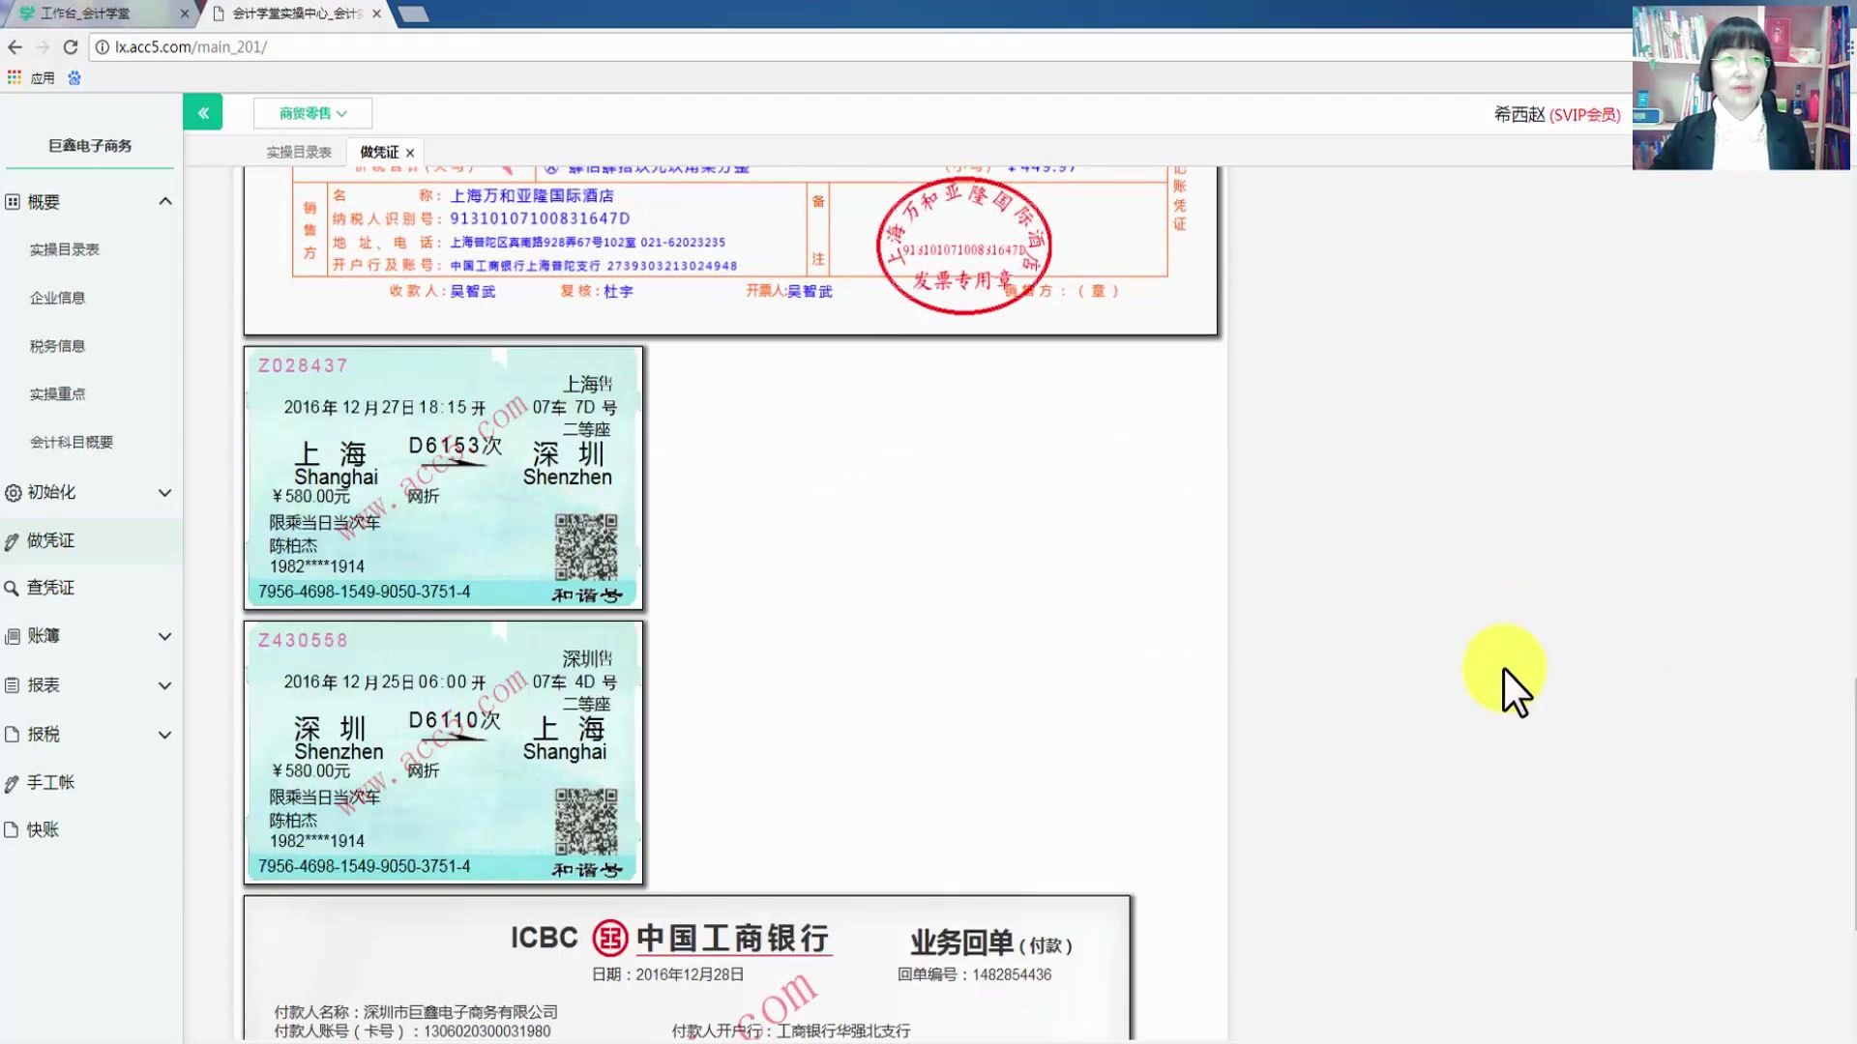This screenshot has width=1857, height=1044.
Task: Click the 快账 document icon
Action: click(x=14, y=829)
